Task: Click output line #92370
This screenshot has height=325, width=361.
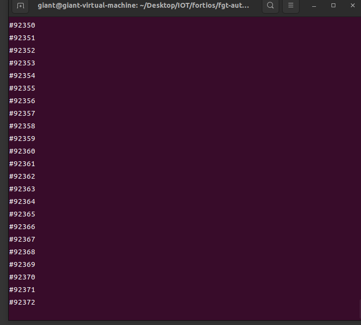Action: pyautogui.click(x=22, y=277)
